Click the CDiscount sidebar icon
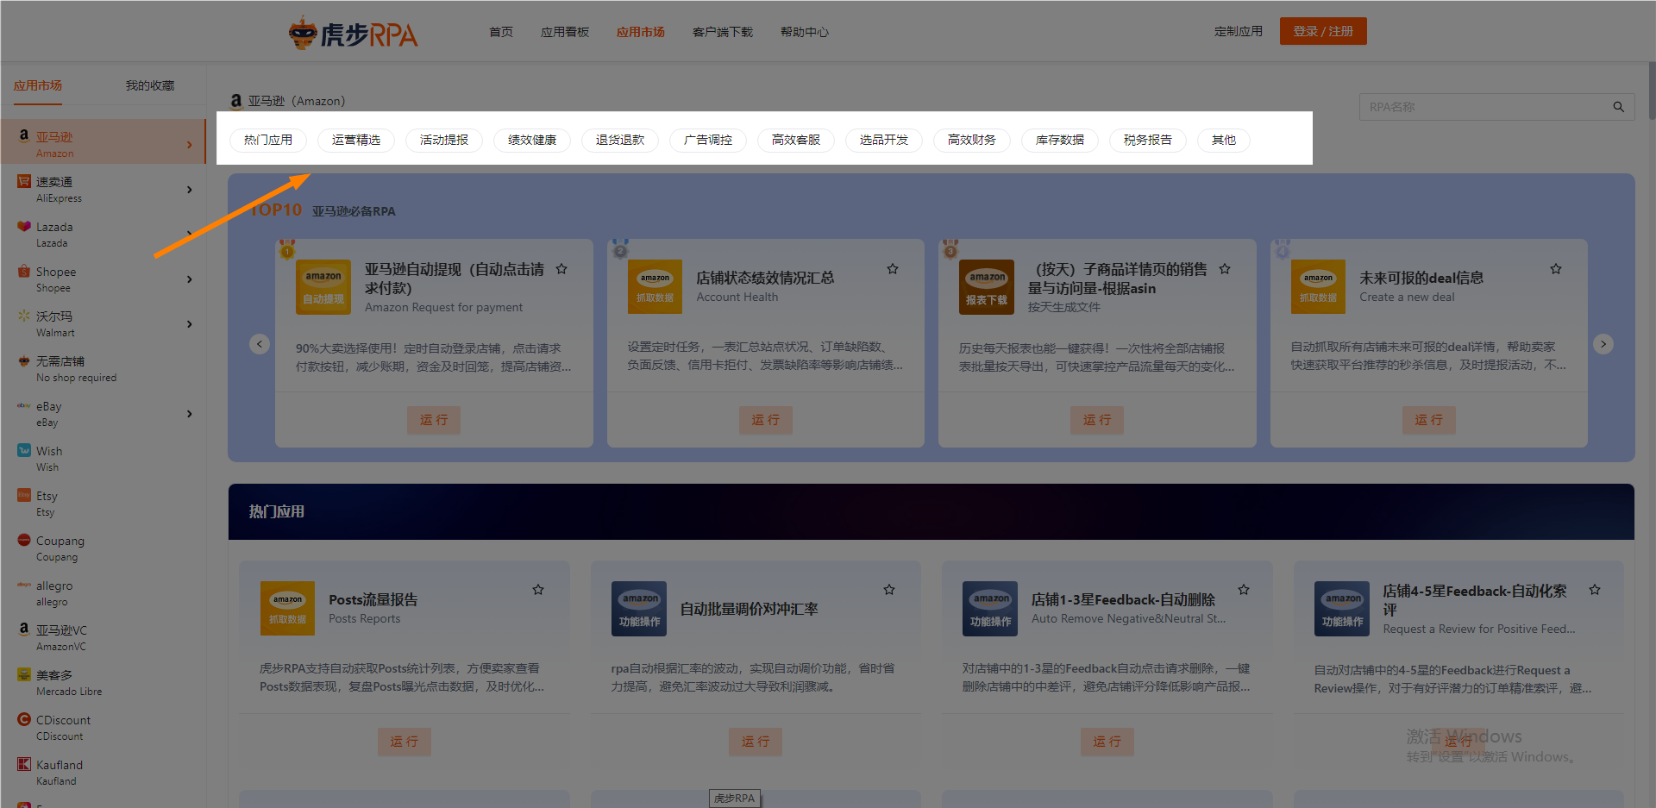 [24, 719]
